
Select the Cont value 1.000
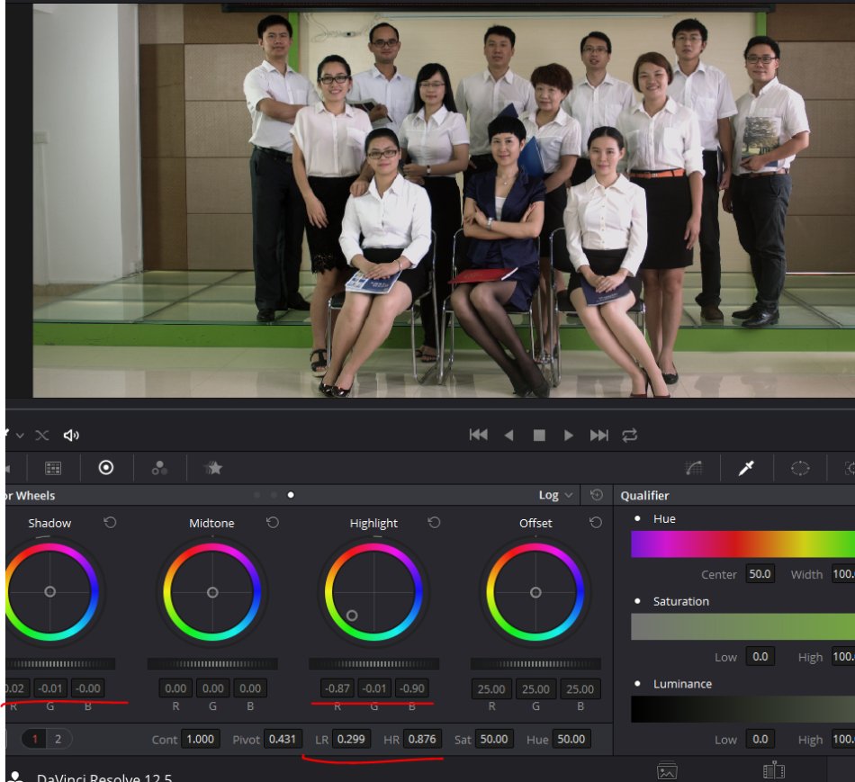tap(200, 739)
